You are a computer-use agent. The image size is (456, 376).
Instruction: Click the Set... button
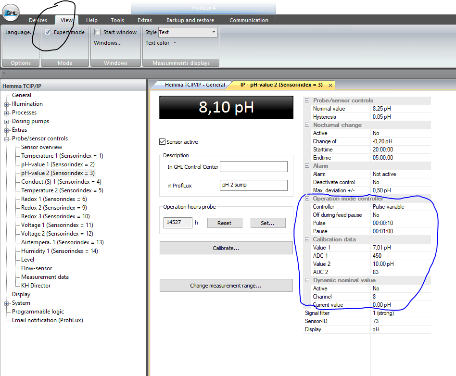[267, 223]
